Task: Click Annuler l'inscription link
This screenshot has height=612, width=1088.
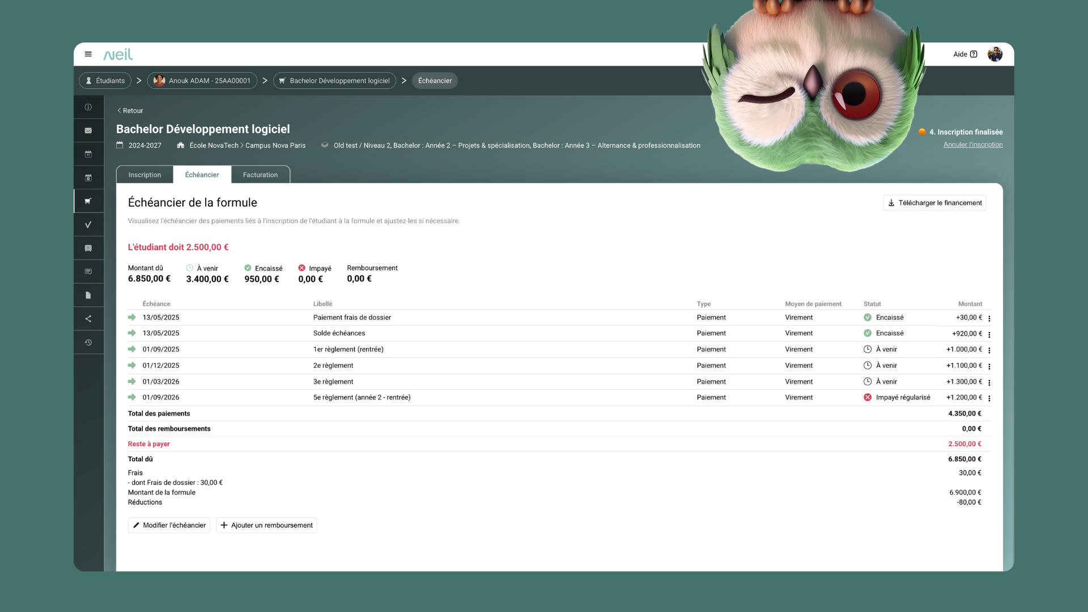Action: point(973,144)
